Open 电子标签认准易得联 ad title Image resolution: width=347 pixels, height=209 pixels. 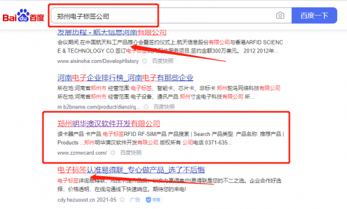131,170
